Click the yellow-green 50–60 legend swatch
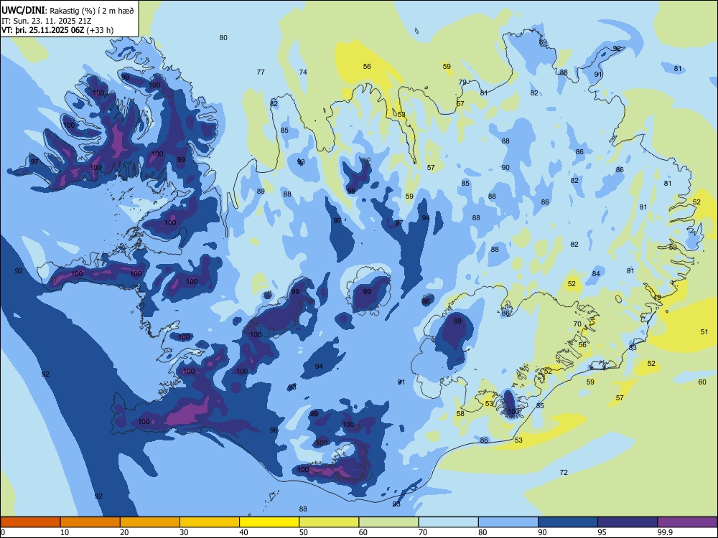 point(330,522)
